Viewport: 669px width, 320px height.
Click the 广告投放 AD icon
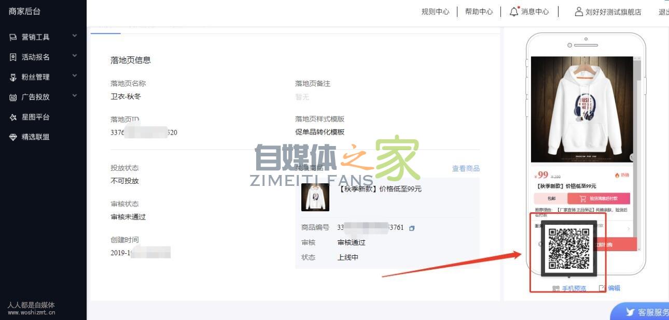(x=13, y=97)
